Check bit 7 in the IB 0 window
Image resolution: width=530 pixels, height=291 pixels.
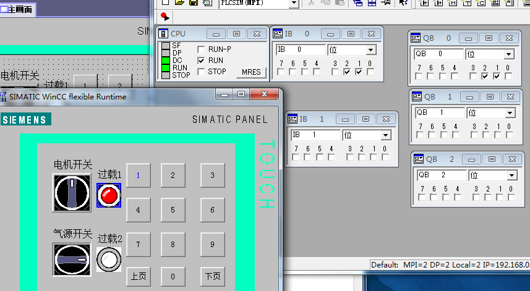click(x=281, y=72)
